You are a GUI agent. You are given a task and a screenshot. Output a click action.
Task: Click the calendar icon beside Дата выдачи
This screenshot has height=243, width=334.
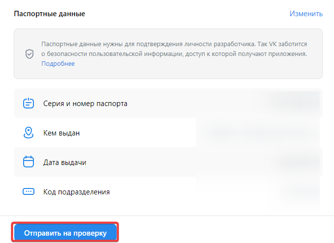pyautogui.click(x=29, y=162)
